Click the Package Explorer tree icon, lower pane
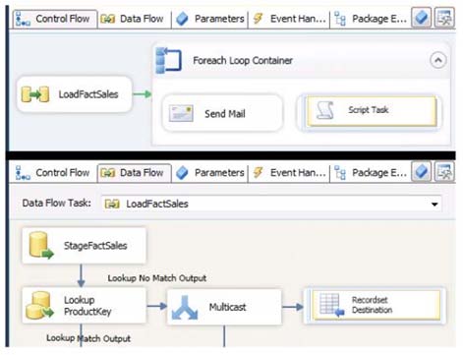Screen dimensions: 463x355 click(340, 172)
